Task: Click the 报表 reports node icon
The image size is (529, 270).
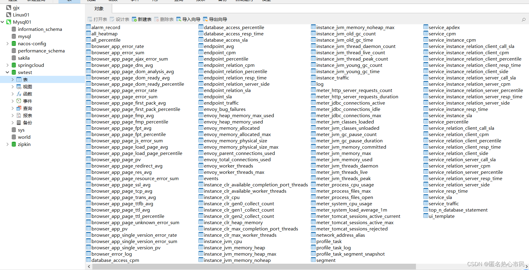Action: (x=19, y=115)
